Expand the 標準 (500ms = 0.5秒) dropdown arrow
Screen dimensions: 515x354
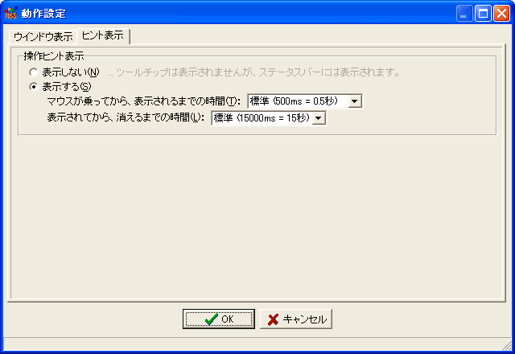[x=354, y=101]
